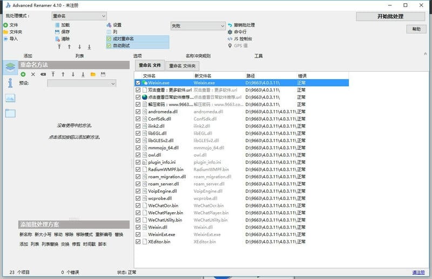Image resolution: width=432 pixels, height=279 pixels.
Task: Click the X delete method icon
Action: click(x=33, y=74)
